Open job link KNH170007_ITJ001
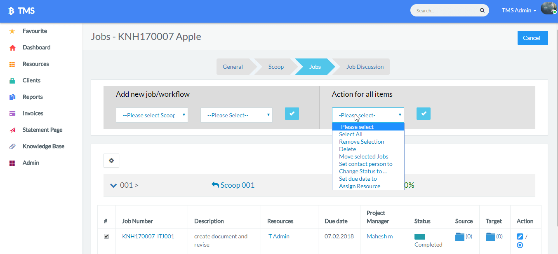 click(148, 236)
